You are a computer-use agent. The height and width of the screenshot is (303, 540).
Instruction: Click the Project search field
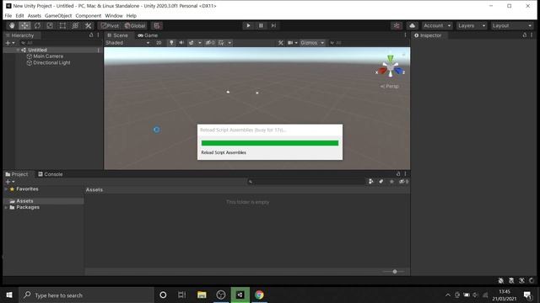pyautogui.click(x=306, y=182)
